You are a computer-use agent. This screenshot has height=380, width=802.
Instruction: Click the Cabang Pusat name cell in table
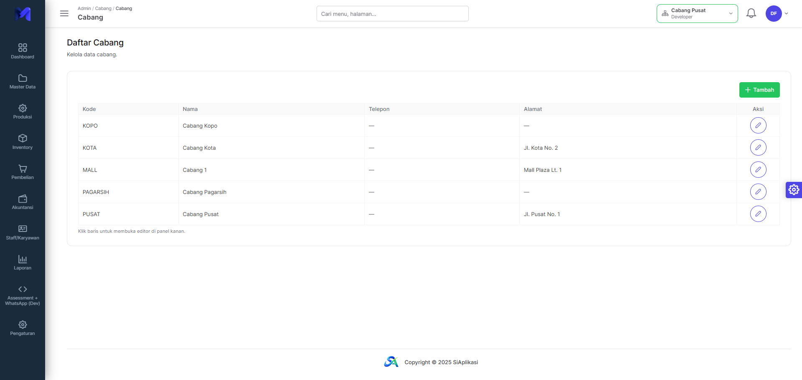click(x=272, y=214)
